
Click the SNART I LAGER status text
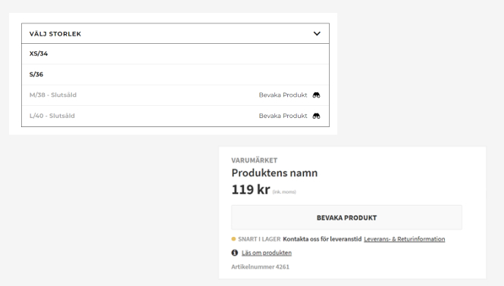pos(259,239)
